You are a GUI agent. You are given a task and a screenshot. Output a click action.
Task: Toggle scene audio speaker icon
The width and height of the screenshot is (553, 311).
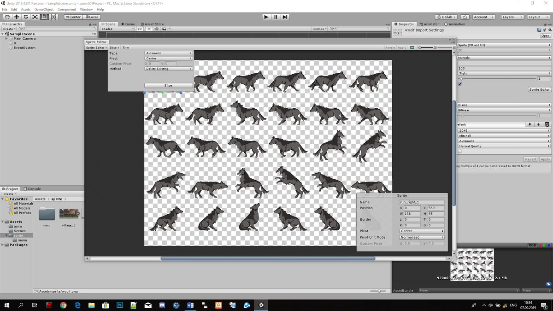coord(156,29)
